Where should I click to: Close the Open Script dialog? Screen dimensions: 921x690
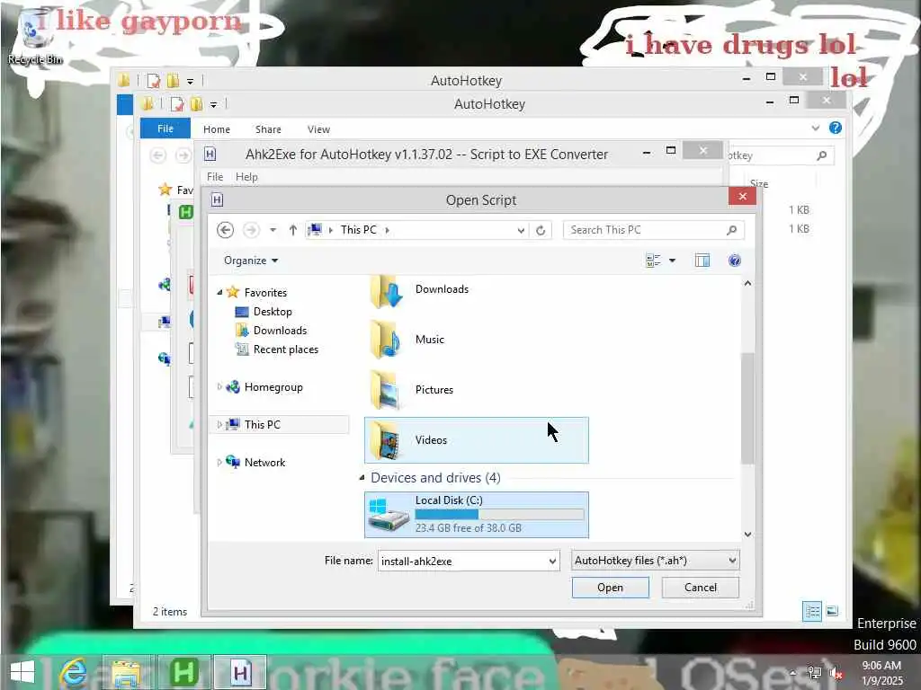[742, 197]
